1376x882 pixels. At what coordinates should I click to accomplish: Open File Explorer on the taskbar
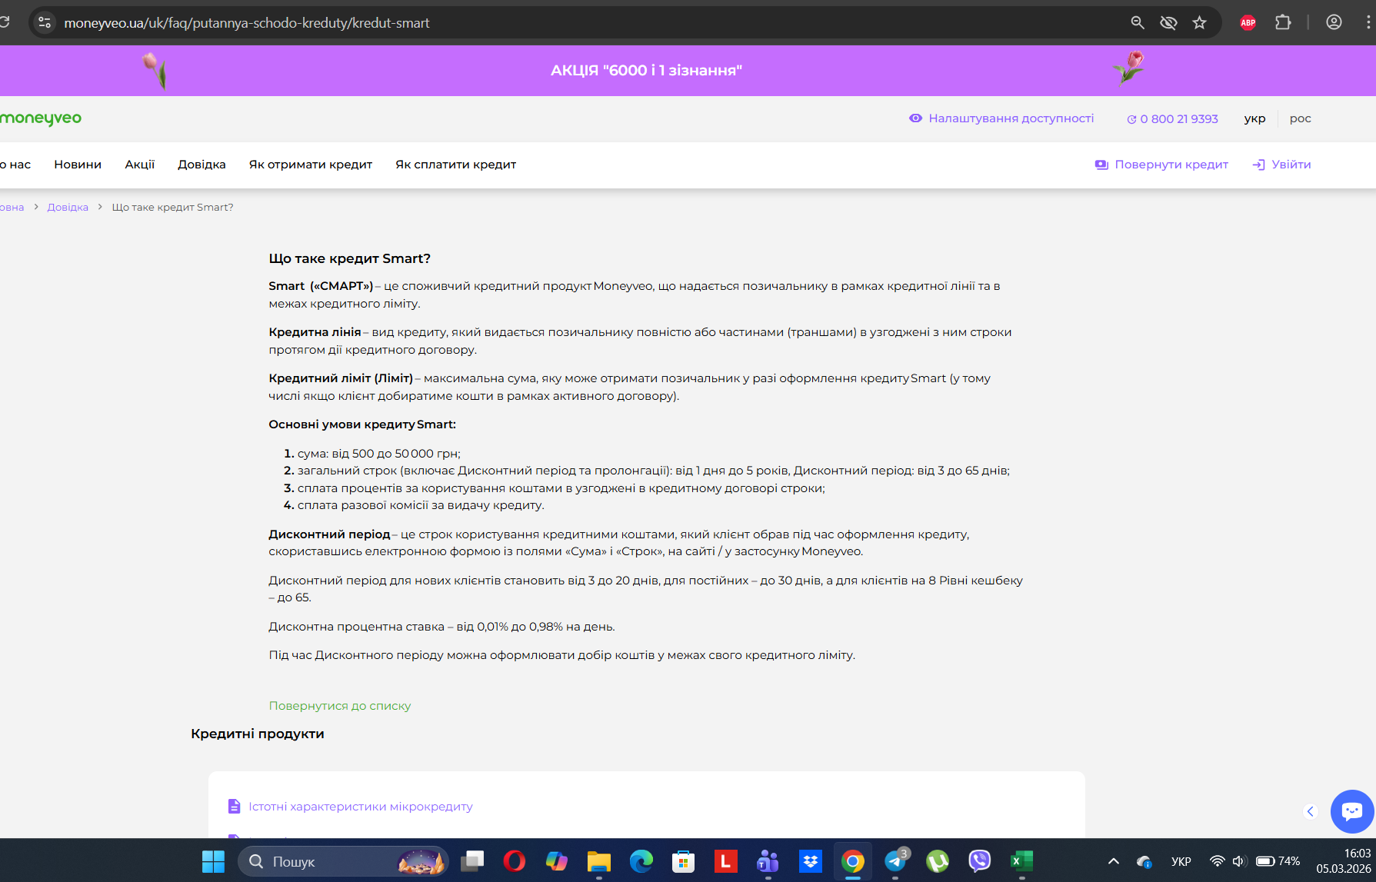tap(598, 861)
